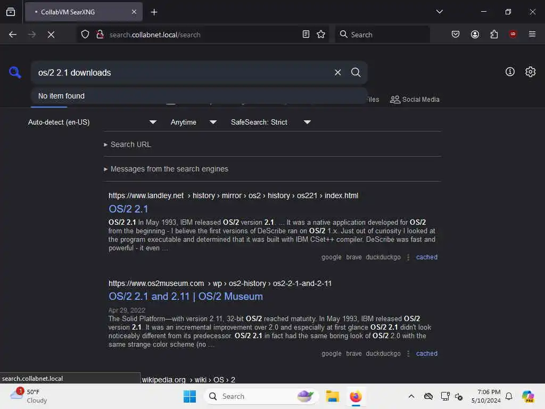
Task: Open Auto-detect (en-US) language dropdown
Action: click(92, 122)
